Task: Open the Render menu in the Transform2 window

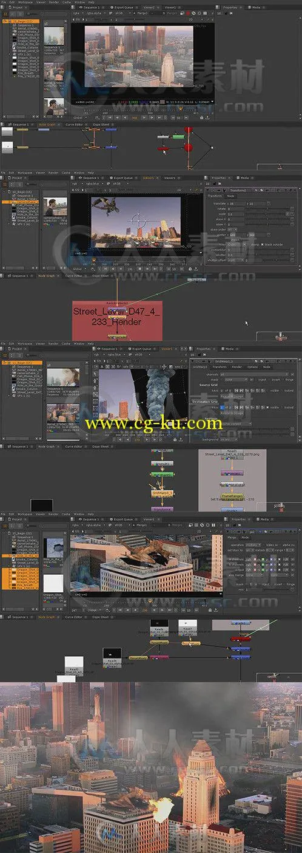Action: 53,173
